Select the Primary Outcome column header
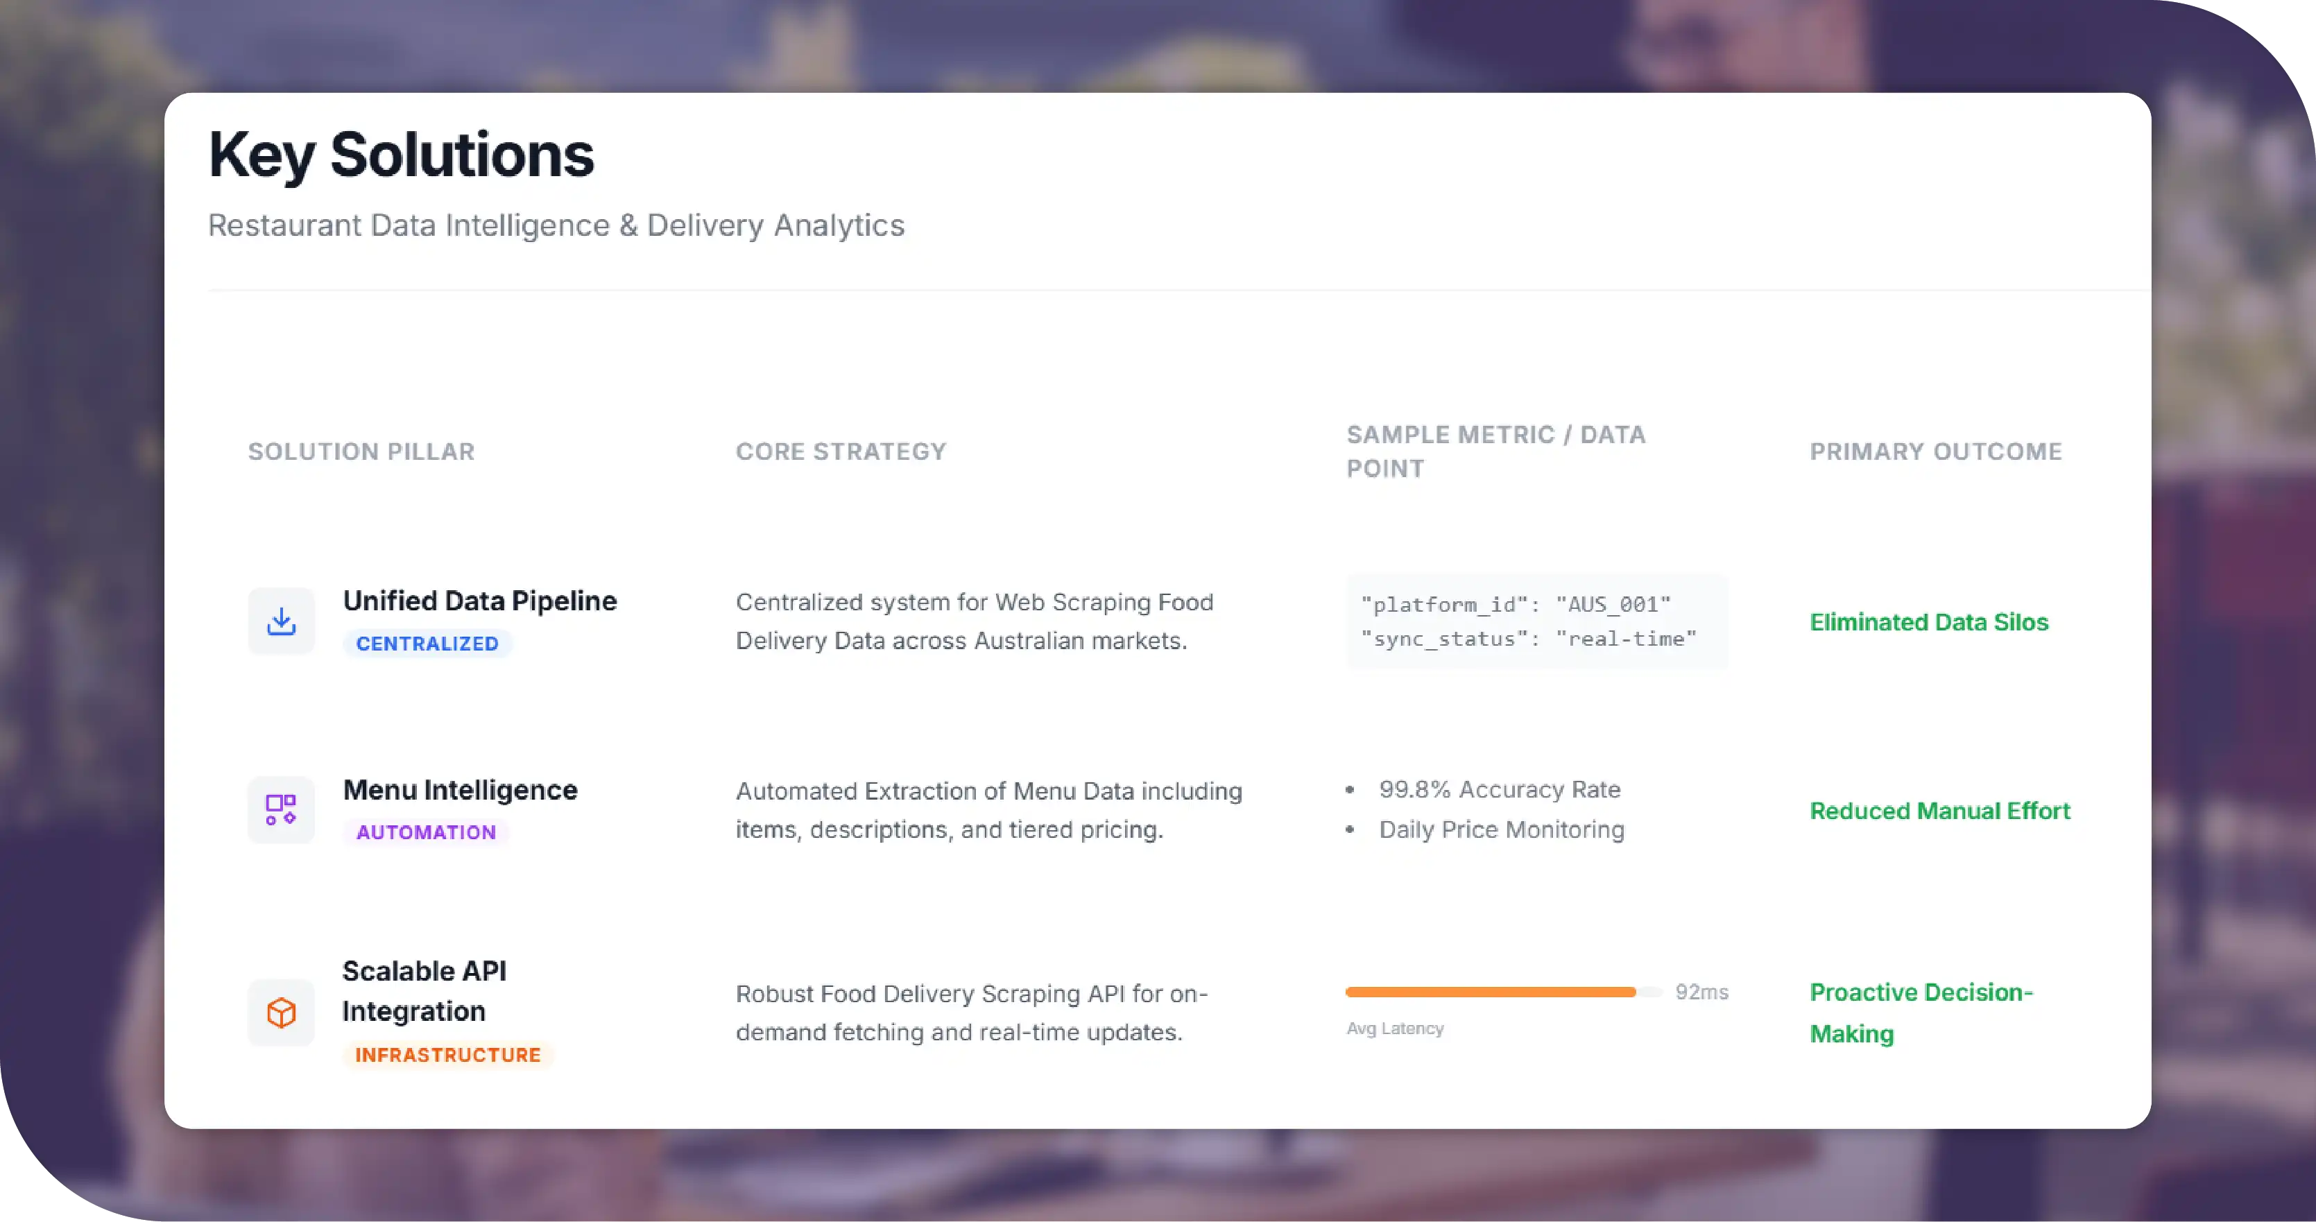2316x1222 pixels. [x=1936, y=451]
